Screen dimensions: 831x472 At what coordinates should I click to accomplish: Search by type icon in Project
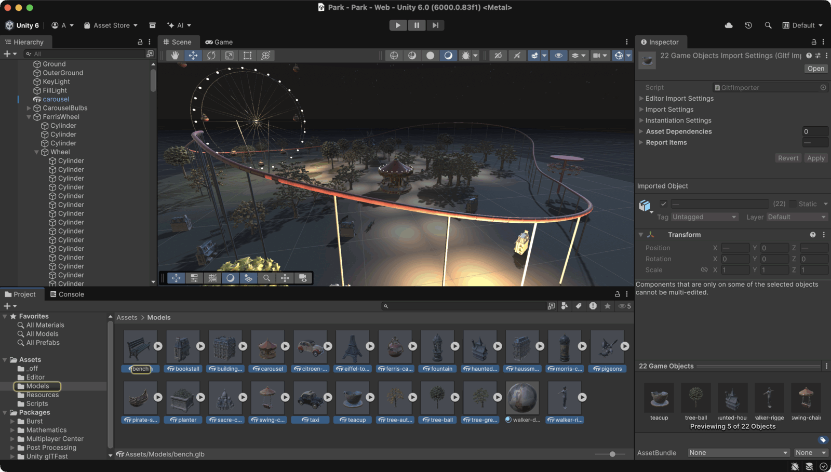[565, 306]
